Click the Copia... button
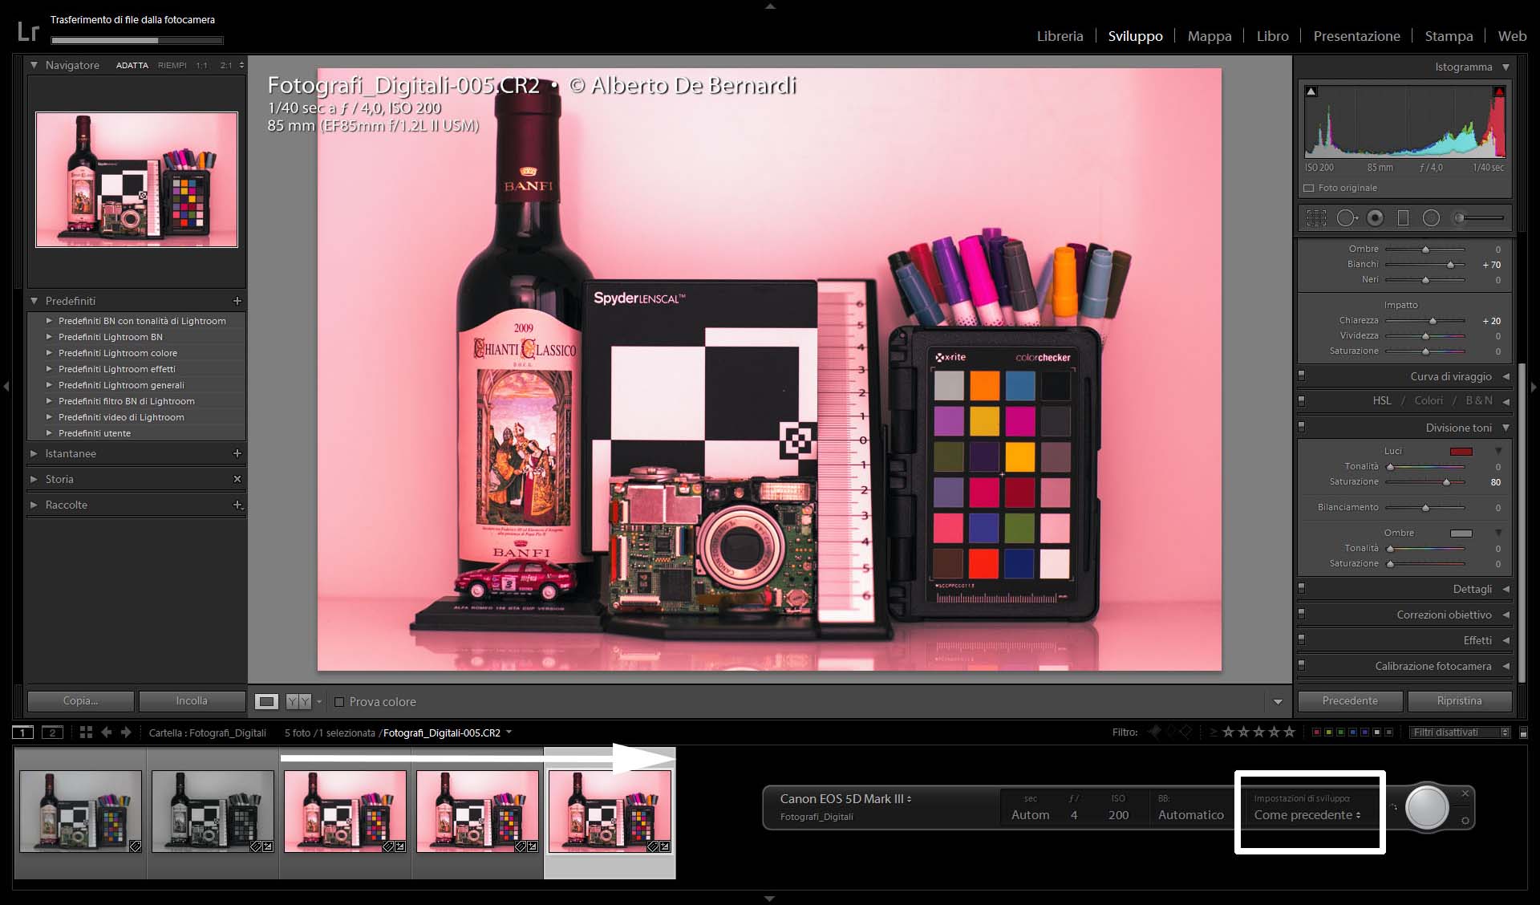The image size is (1540, 905). click(80, 700)
